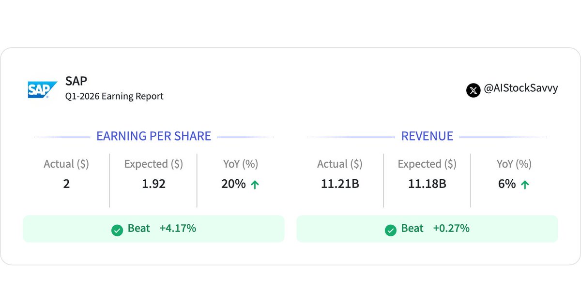Viewport: 581px width, 288px height.
Task: Click the green checkmark beside Revenue Beat
Action: point(390,230)
